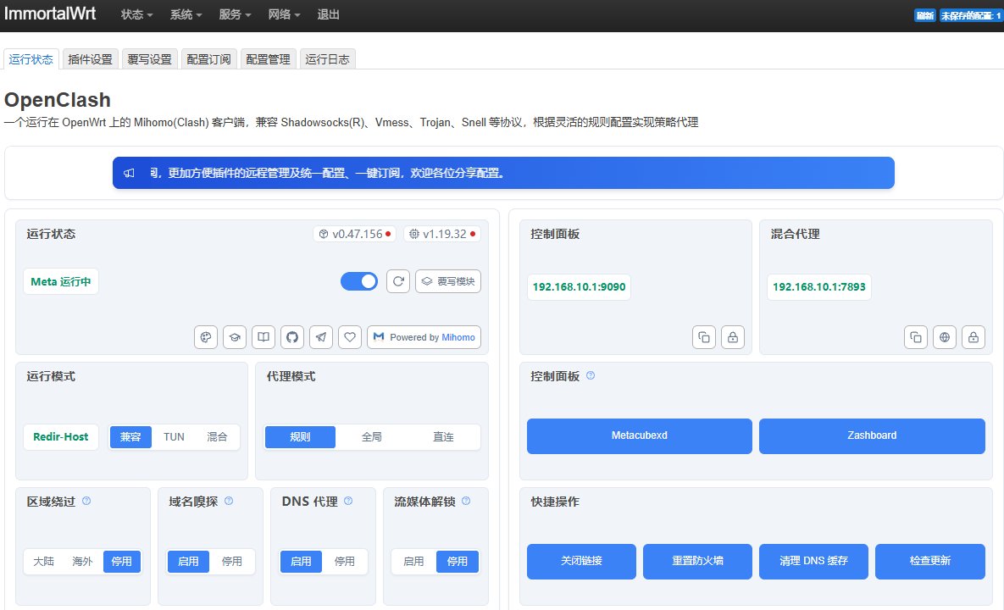Click the Redir-Host mode label

point(61,436)
